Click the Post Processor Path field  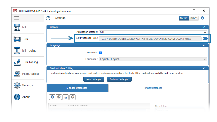click(150, 39)
